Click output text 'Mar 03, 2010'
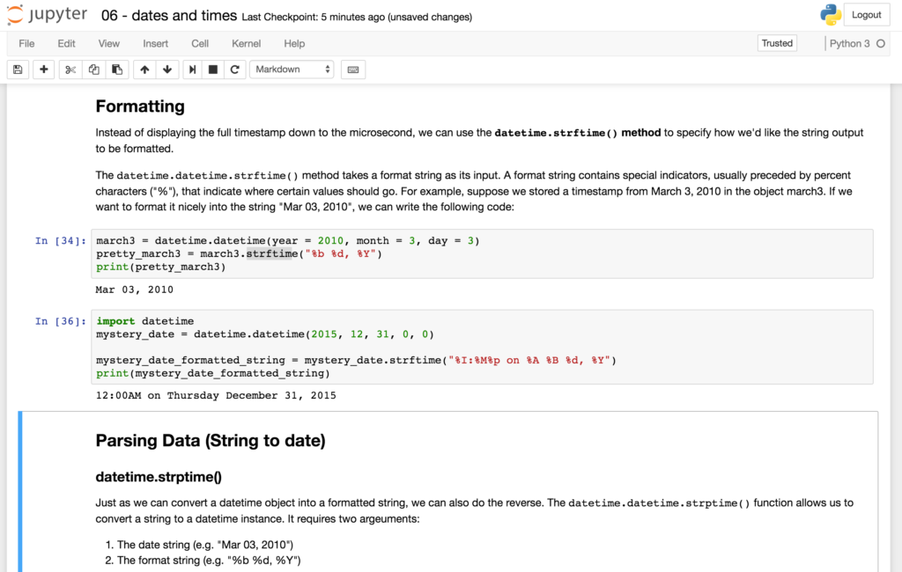This screenshot has height=572, width=902. coord(135,290)
